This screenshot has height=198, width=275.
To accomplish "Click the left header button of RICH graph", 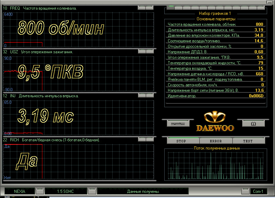I will coord(142,140).
